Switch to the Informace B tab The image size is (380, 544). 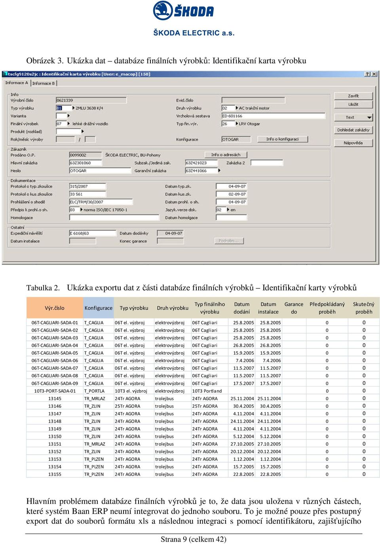click(x=44, y=83)
